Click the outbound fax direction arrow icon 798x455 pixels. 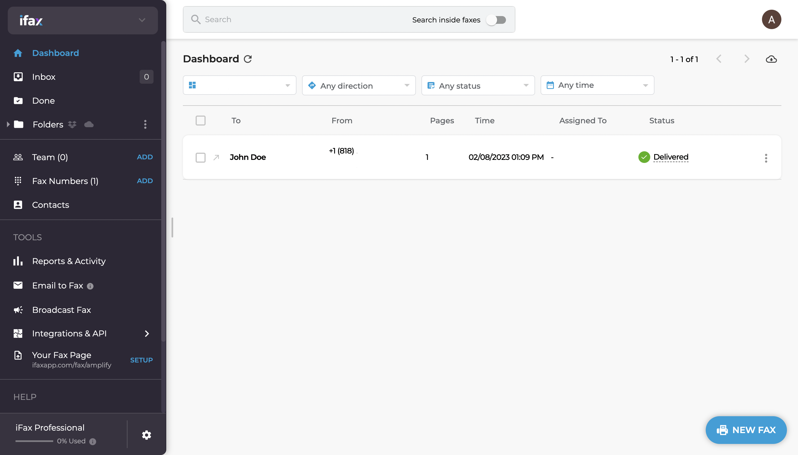tap(216, 157)
